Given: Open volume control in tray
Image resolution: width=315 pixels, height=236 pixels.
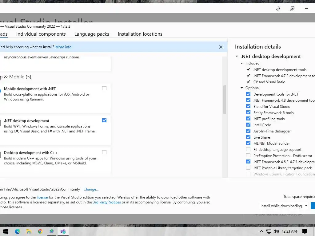Looking at the screenshot, I should [276, 231].
